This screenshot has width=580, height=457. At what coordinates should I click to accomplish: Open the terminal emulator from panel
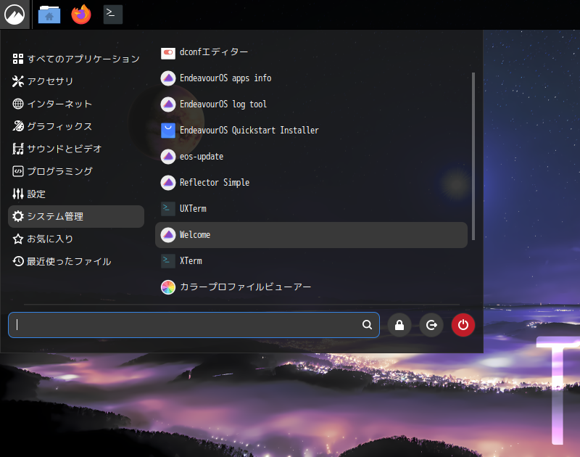coord(113,15)
